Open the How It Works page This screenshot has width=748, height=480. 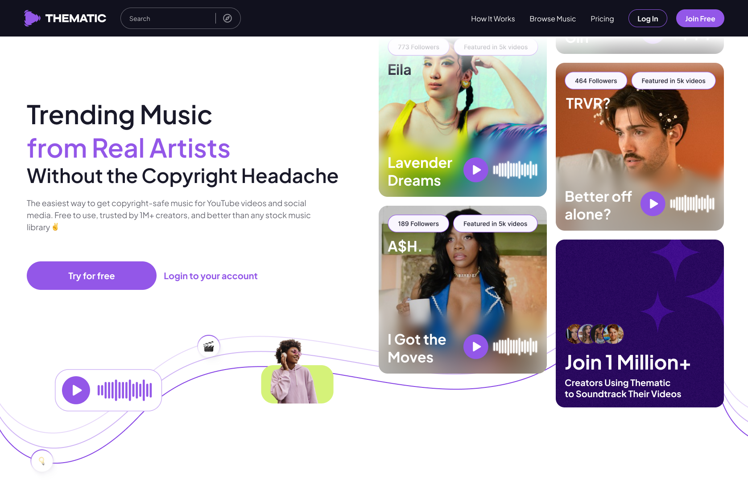tap(493, 19)
